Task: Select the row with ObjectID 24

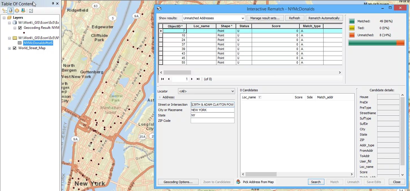Action: click(250, 40)
